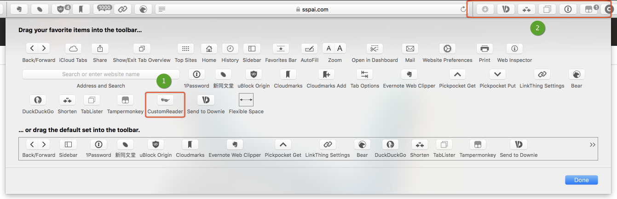Reload the page from the address bar
The height and width of the screenshot is (199, 617).
point(463,9)
